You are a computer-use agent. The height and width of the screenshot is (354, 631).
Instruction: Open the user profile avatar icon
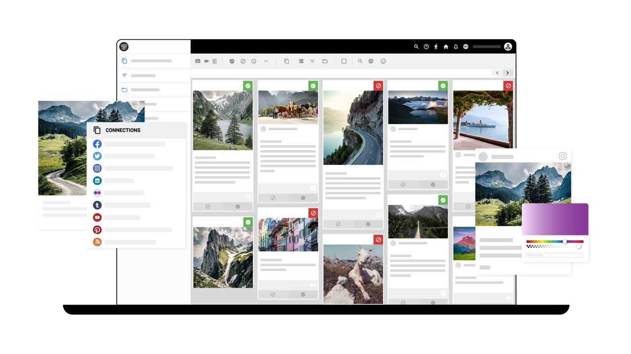click(508, 47)
